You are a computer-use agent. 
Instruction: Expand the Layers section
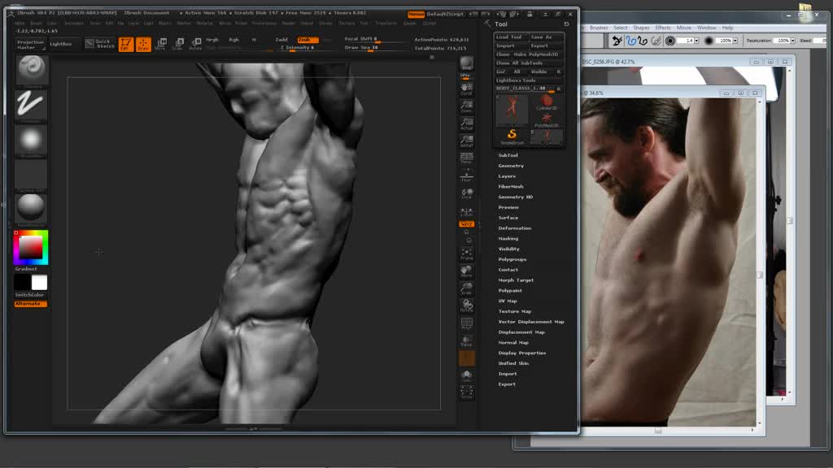(x=506, y=176)
